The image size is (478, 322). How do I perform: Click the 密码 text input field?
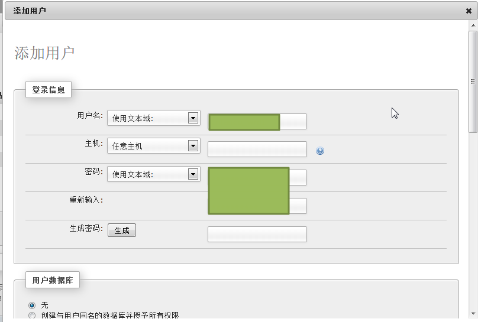tap(298, 177)
